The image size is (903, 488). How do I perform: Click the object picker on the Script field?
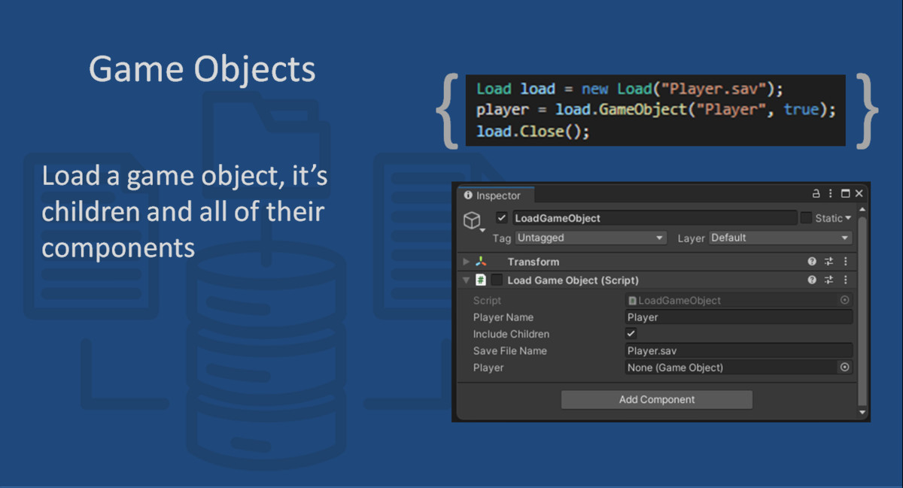(845, 299)
